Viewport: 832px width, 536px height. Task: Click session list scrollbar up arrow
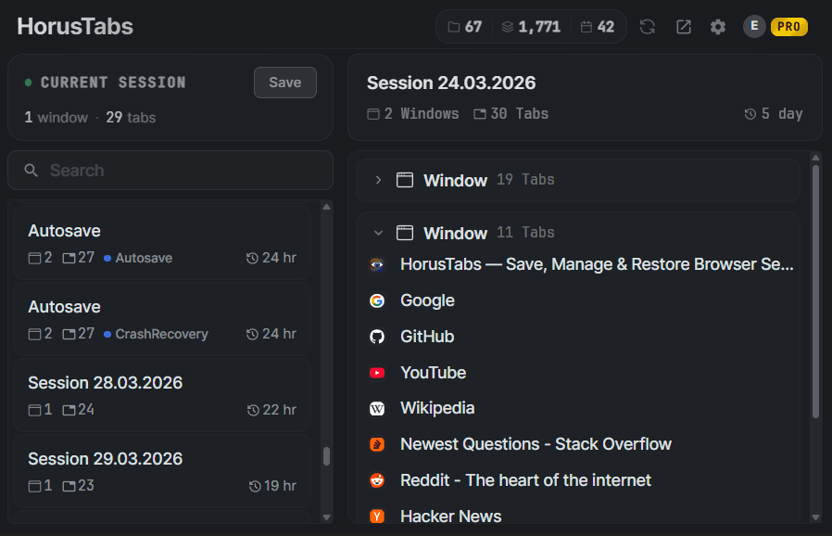[327, 207]
